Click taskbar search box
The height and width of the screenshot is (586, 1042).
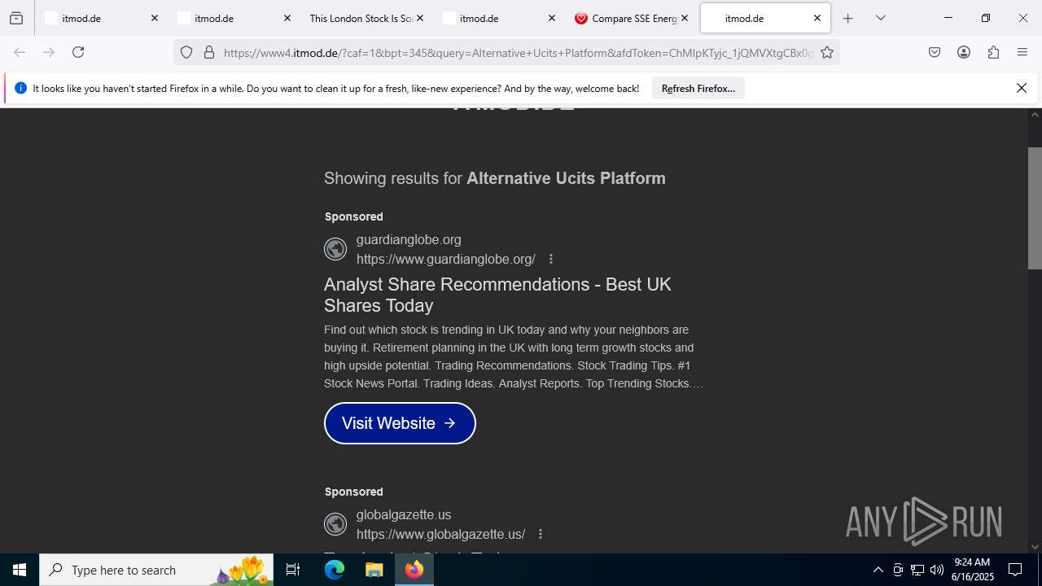click(156, 570)
